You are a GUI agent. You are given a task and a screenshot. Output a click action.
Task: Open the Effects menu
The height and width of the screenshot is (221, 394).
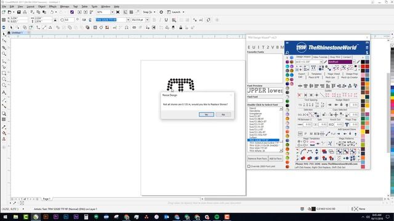point(52,7)
